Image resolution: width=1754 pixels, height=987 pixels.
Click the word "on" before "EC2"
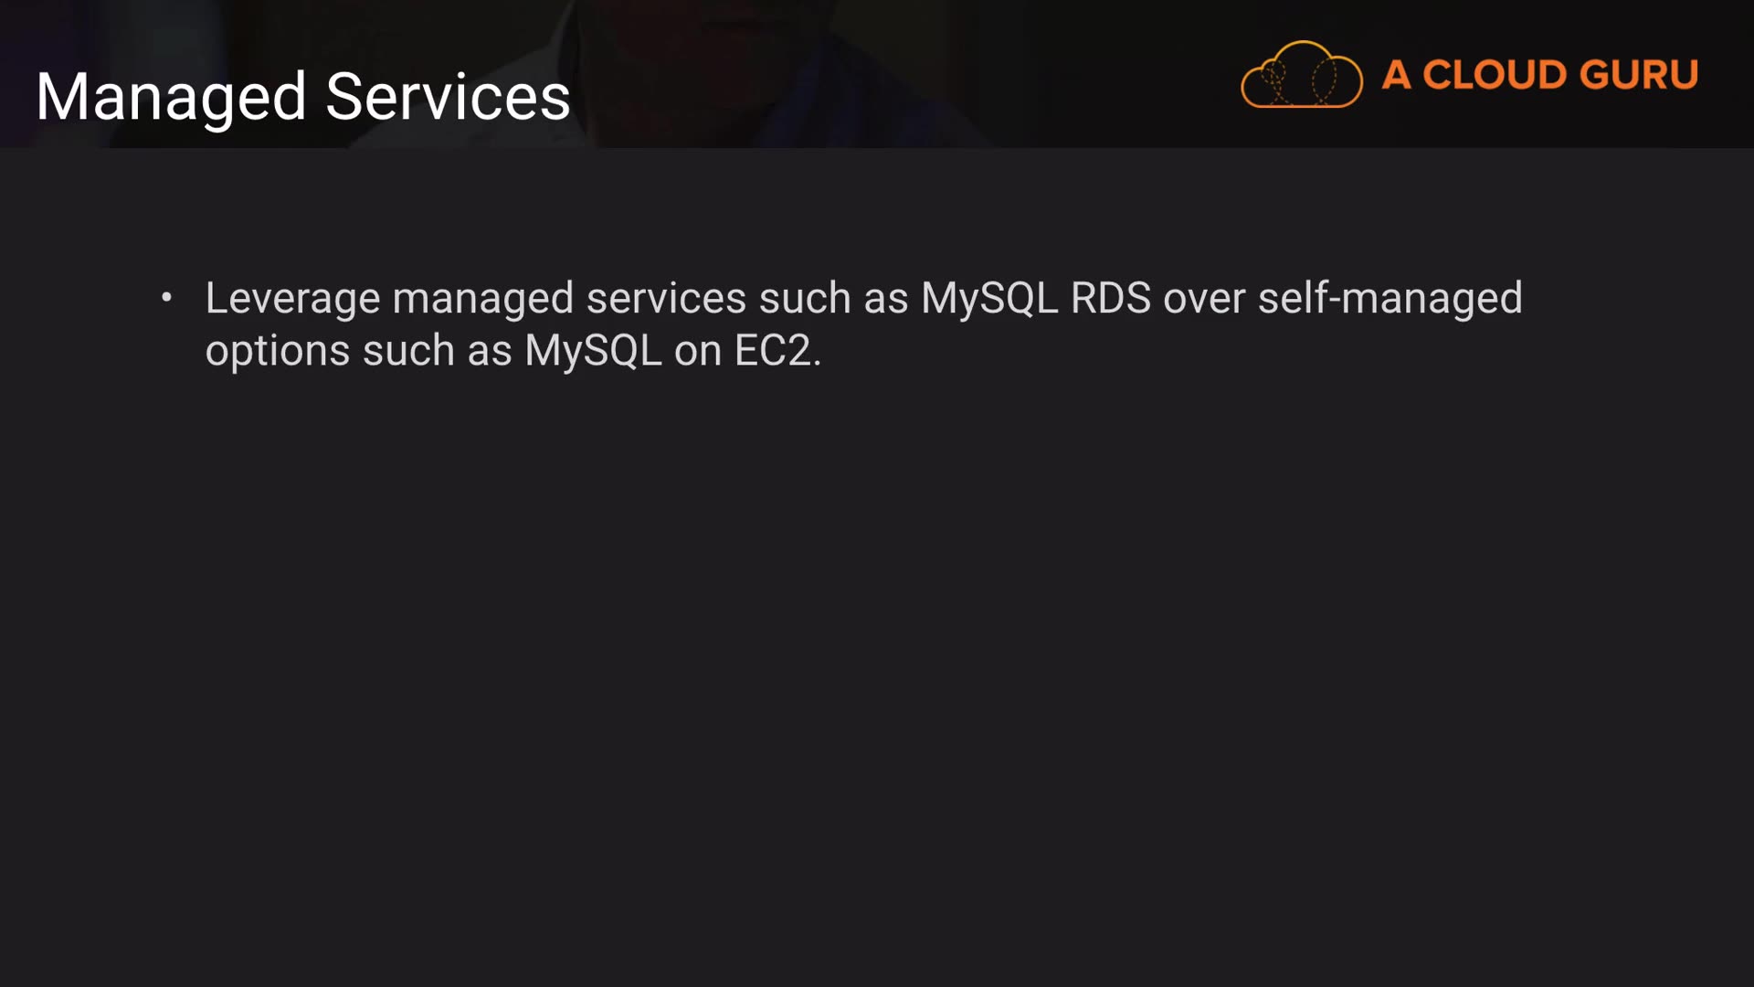(x=698, y=351)
